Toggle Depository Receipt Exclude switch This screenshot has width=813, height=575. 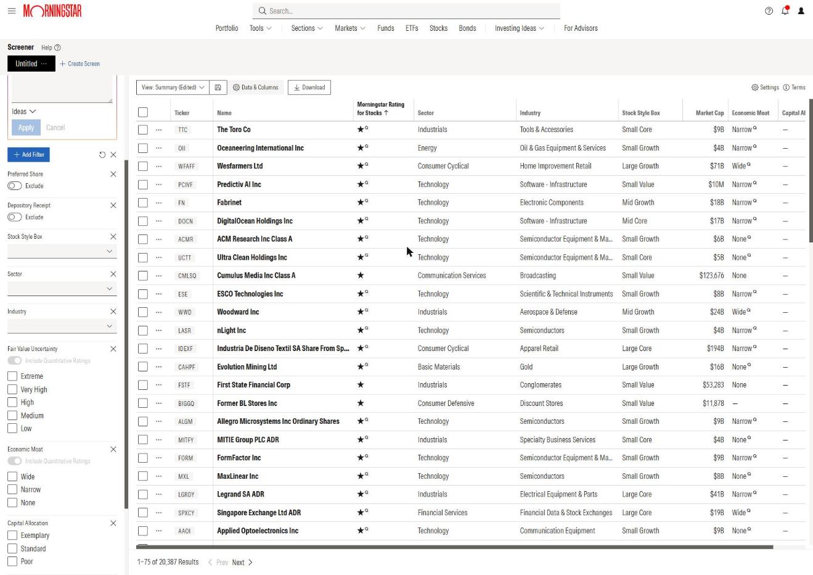(x=14, y=217)
